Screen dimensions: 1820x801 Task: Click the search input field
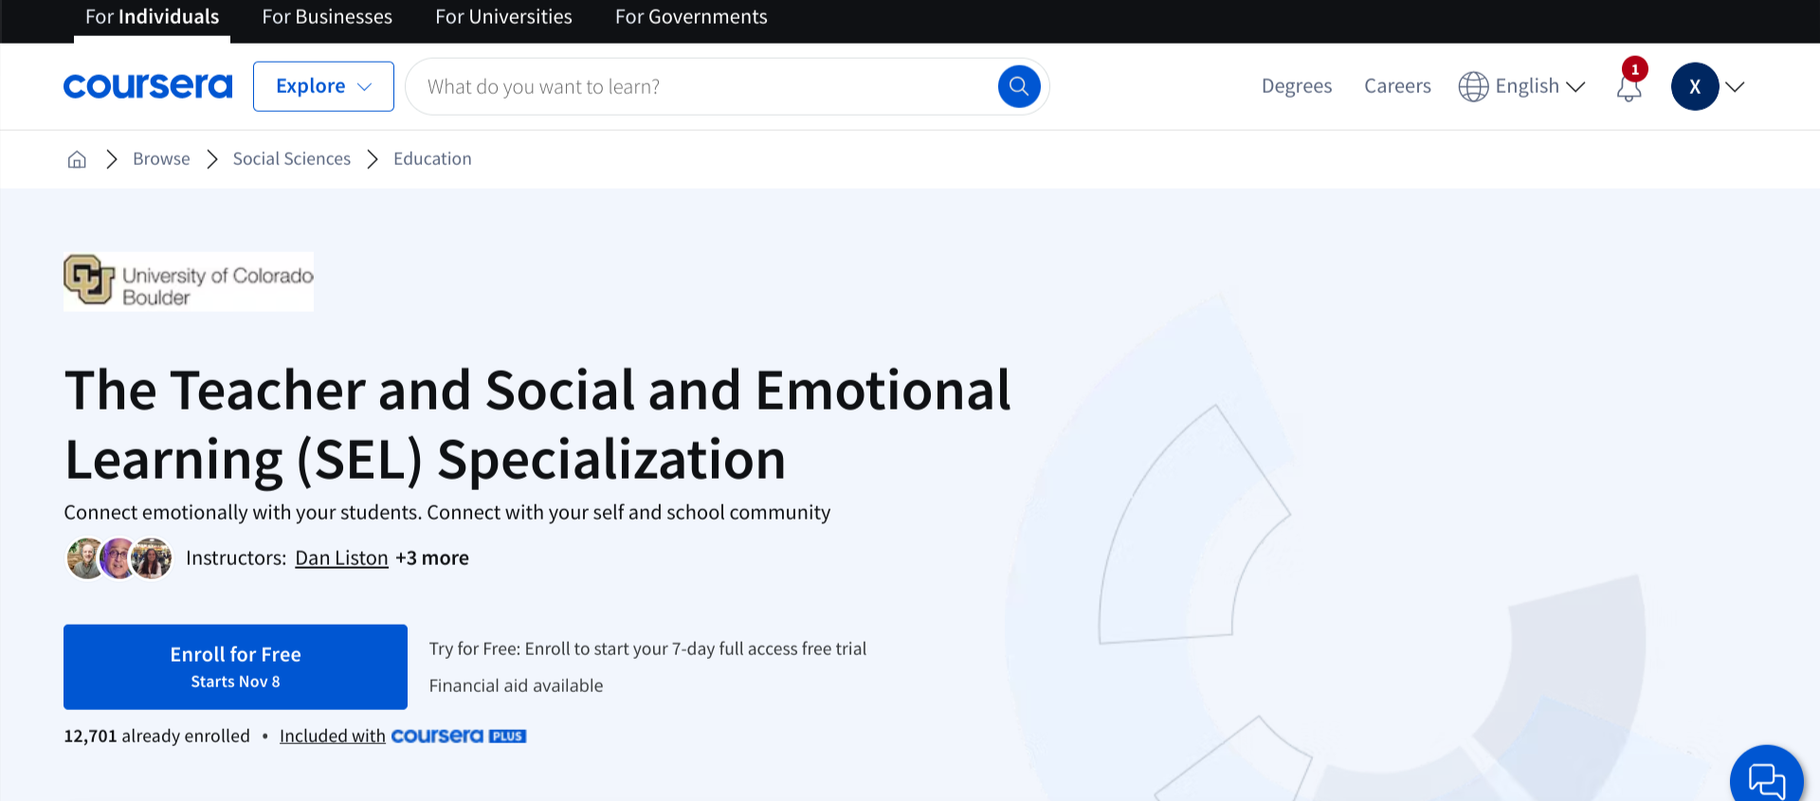(x=701, y=86)
